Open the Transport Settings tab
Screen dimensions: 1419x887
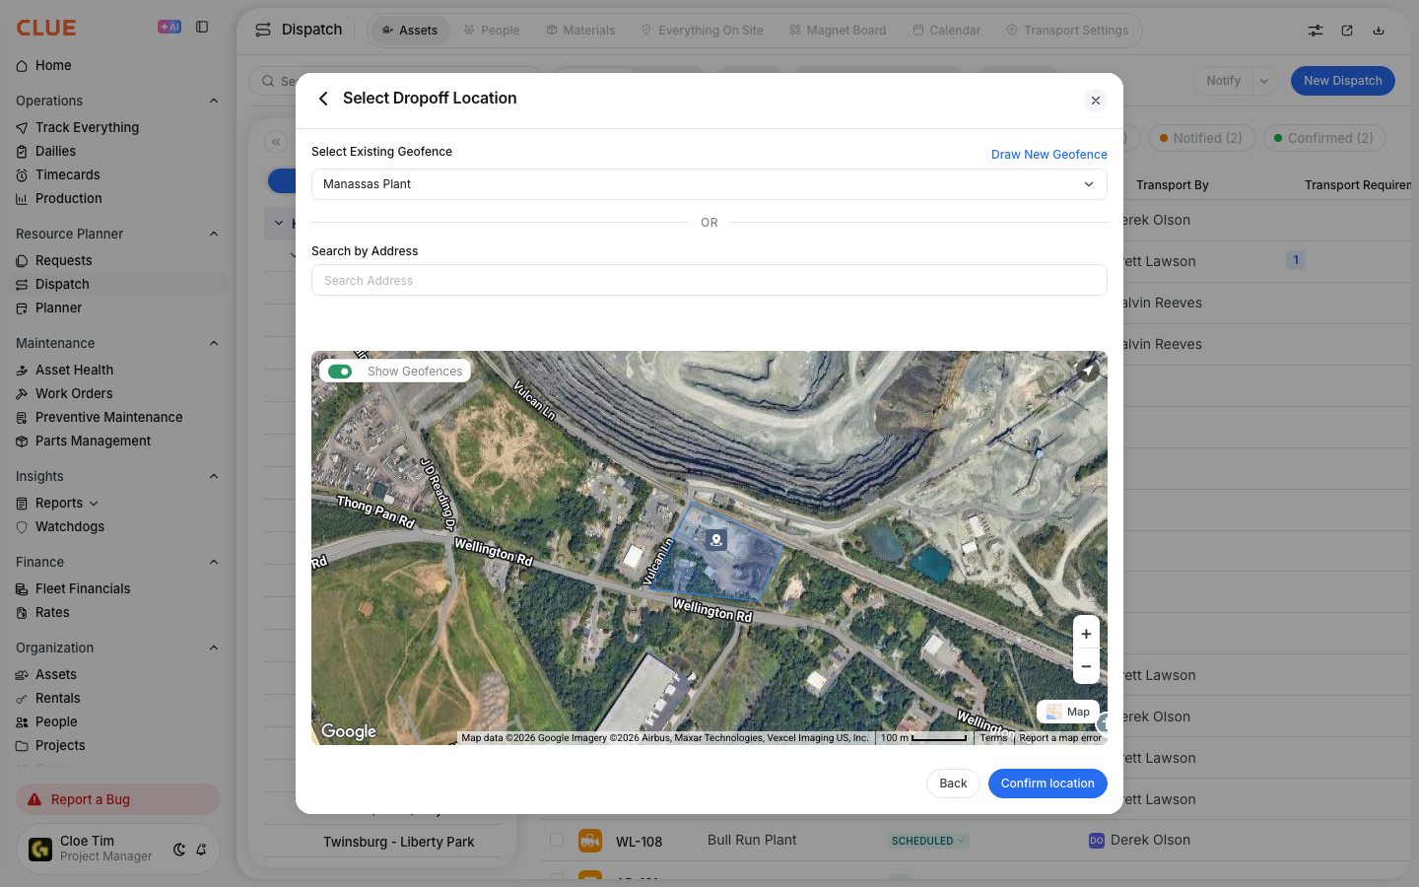pyautogui.click(x=1067, y=31)
